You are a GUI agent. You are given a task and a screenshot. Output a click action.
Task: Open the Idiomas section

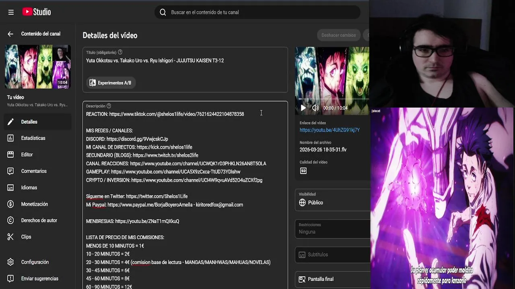pos(38,187)
